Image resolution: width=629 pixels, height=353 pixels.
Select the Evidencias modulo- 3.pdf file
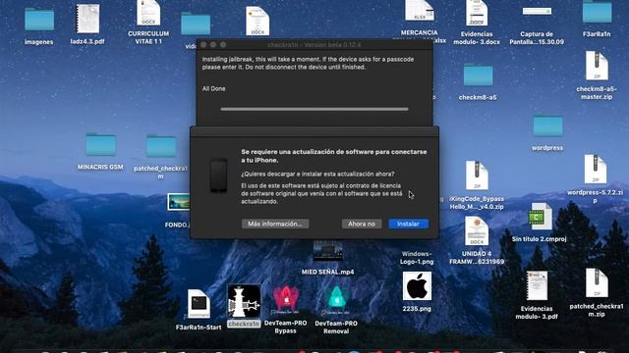pyautogui.click(x=537, y=285)
